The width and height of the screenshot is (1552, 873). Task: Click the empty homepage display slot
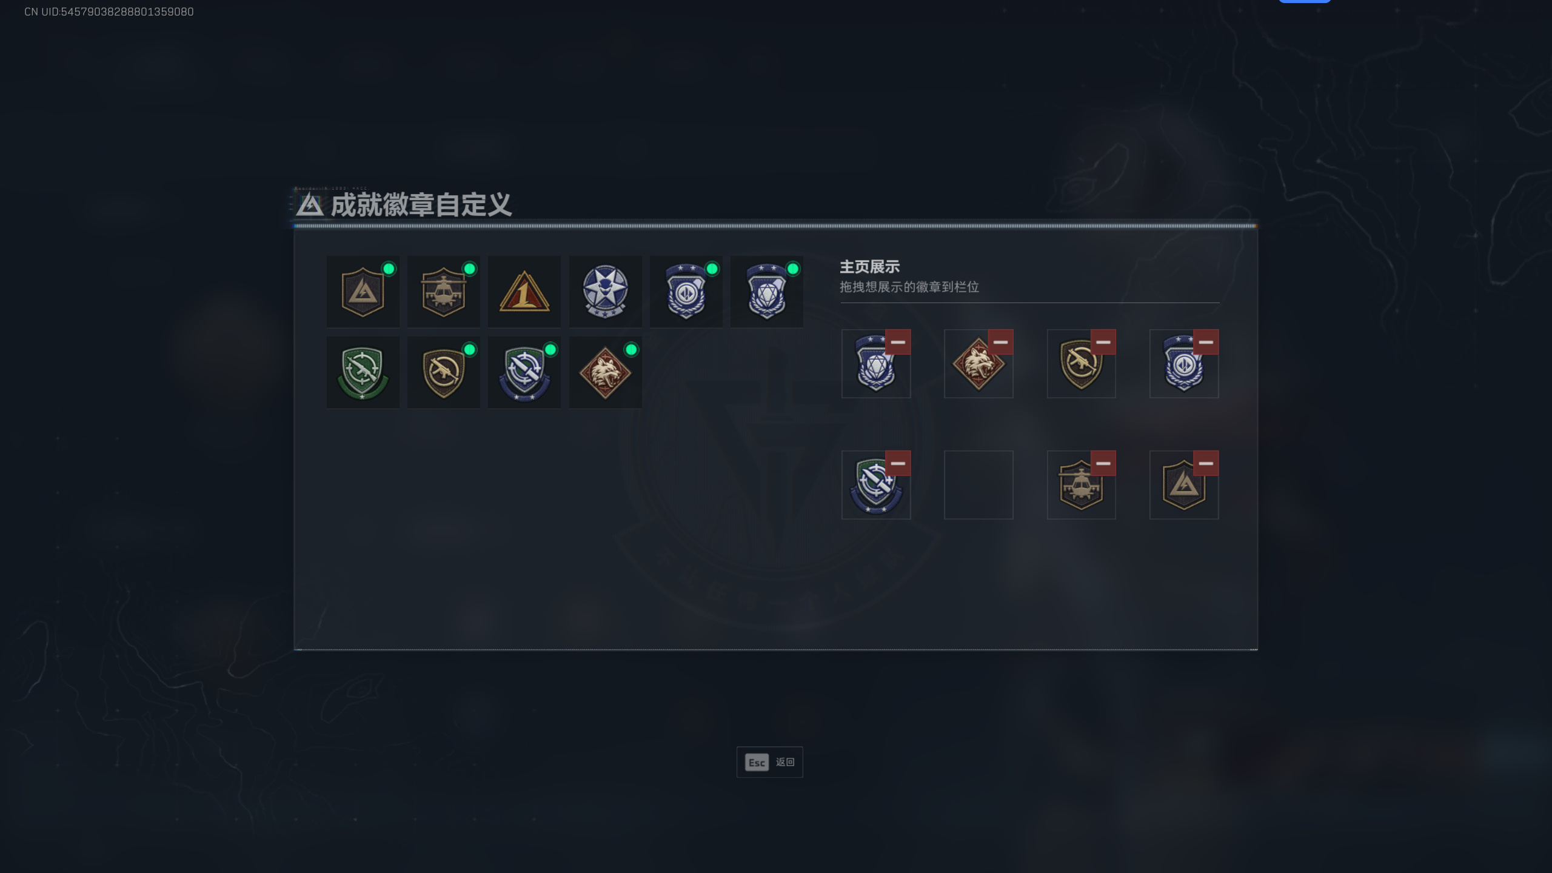click(x=978, y=484)
